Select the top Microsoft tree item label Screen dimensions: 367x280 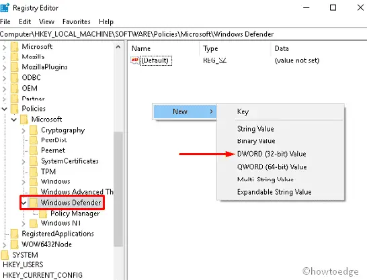(x=37, y=46)
